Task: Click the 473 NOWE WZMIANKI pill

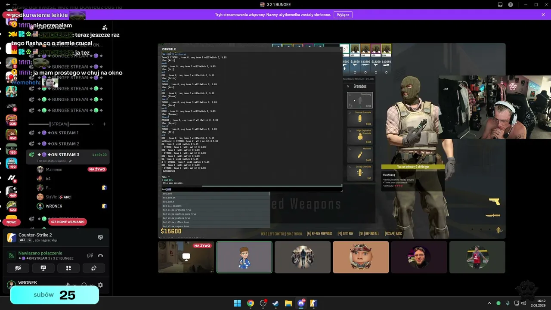Action: point(67,222)
